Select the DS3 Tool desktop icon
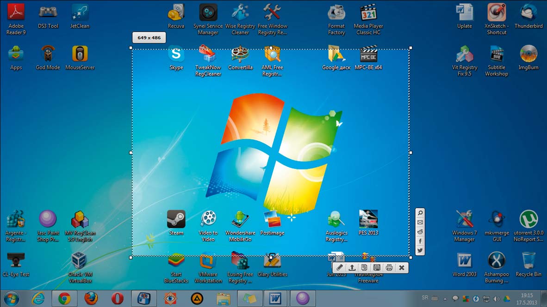 click(x=48, y=16)
